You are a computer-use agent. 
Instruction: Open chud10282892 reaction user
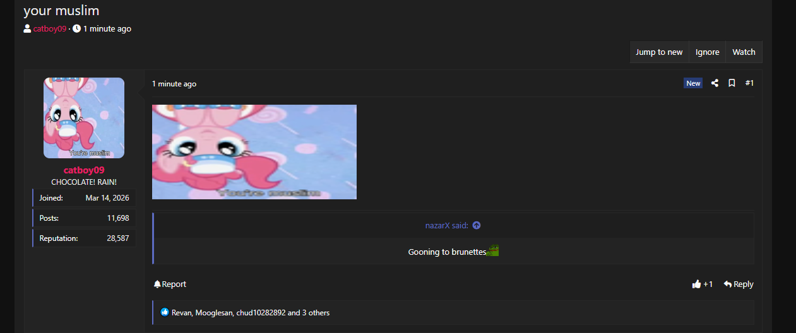click(261, 313)
